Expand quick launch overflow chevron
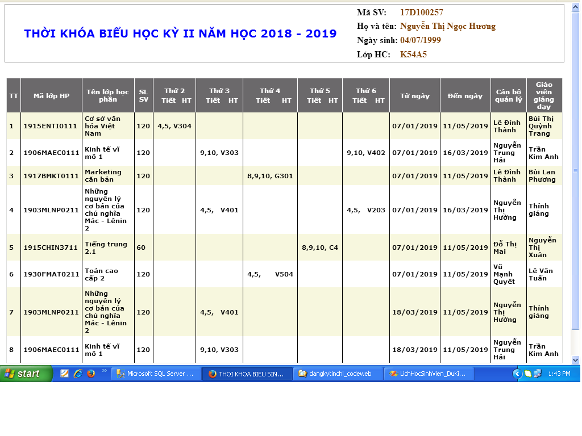The image size is (582, 436). tap(104, 371)
